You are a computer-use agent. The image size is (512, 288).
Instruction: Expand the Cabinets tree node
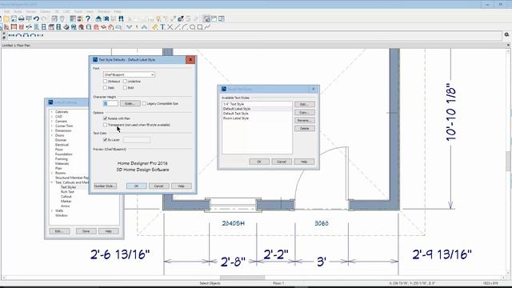(x=51, y=112)
